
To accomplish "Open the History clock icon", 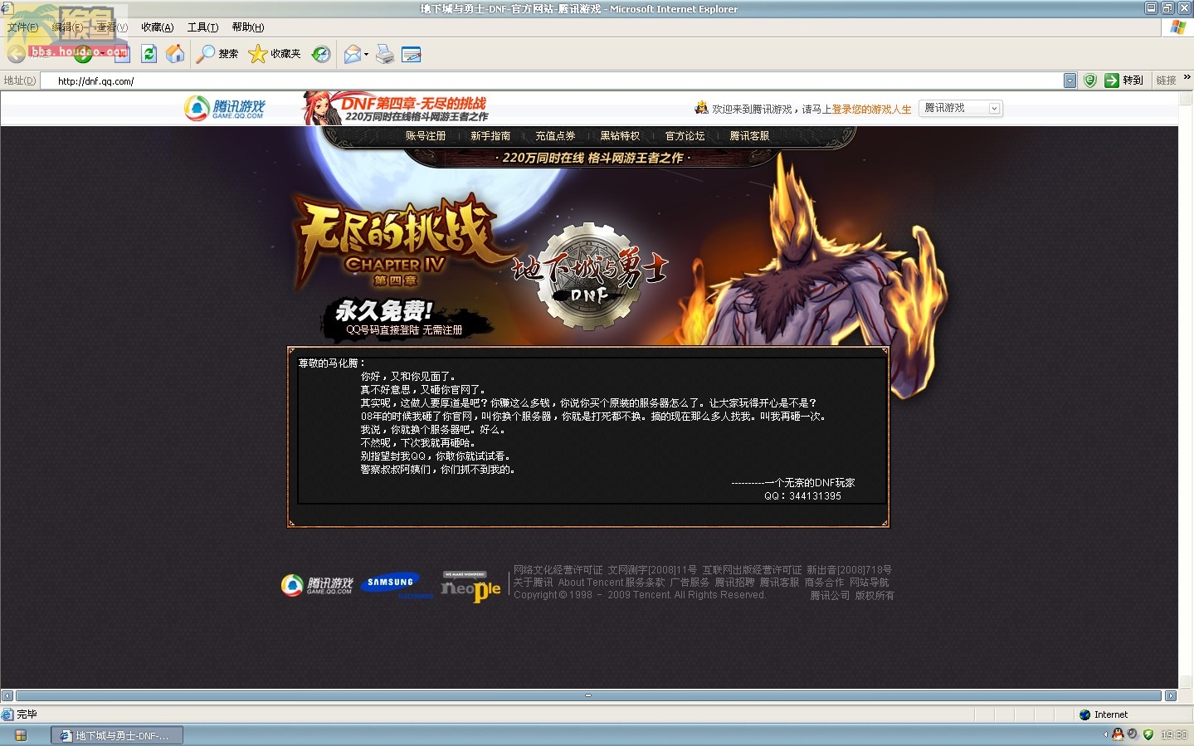I will (x=321, y=54).
